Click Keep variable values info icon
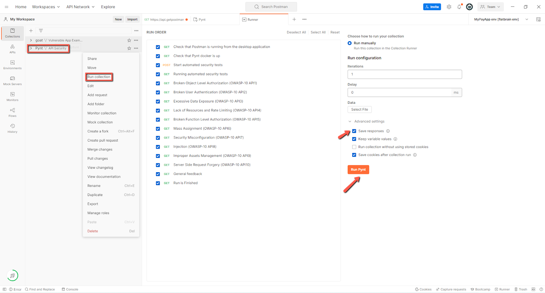The image size is (545, 293). [x=395, y=139]
